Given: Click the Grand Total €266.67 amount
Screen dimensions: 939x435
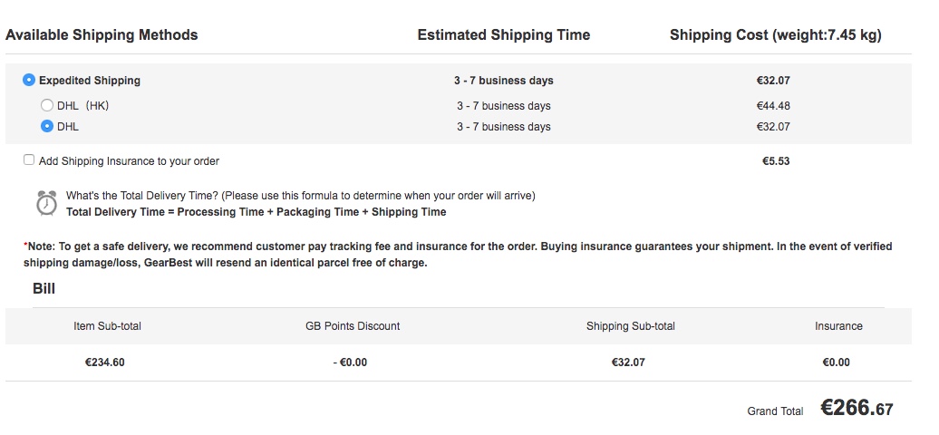Looking at the screenshot, I should (x=857, y=408).
